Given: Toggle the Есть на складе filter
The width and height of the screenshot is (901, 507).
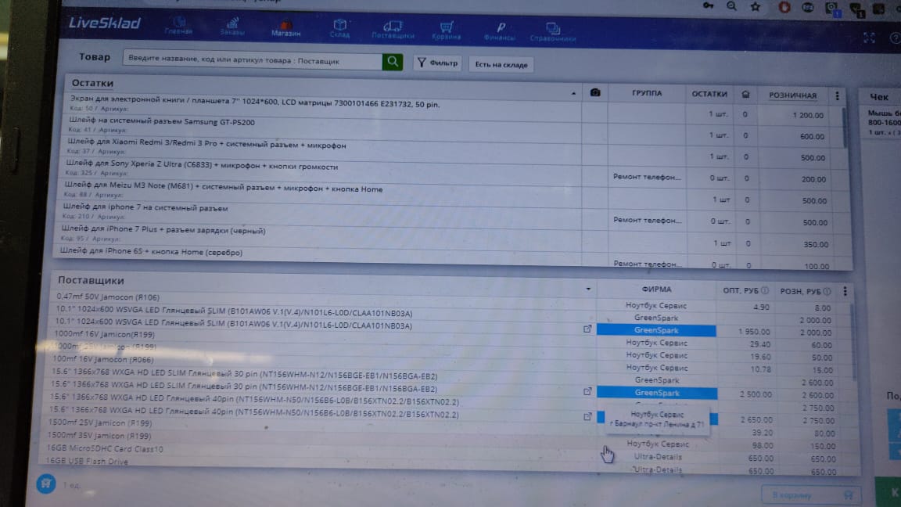Looking at the screenshot, I should tap(501, 65).
